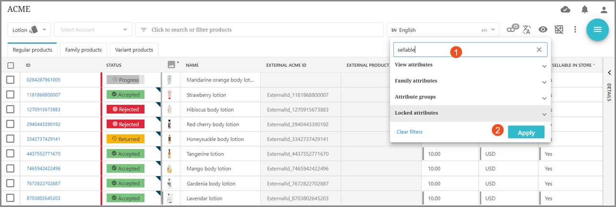The width and height of the screenshot is (616, 207).
Task: Tick the checkbox for Strawberry lotion row
Action: (x=11, y=95)
